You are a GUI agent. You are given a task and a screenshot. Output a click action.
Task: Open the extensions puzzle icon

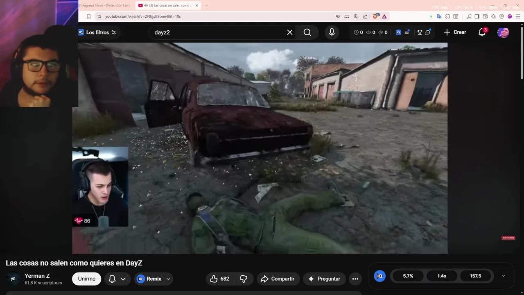[x=447, y=16]
